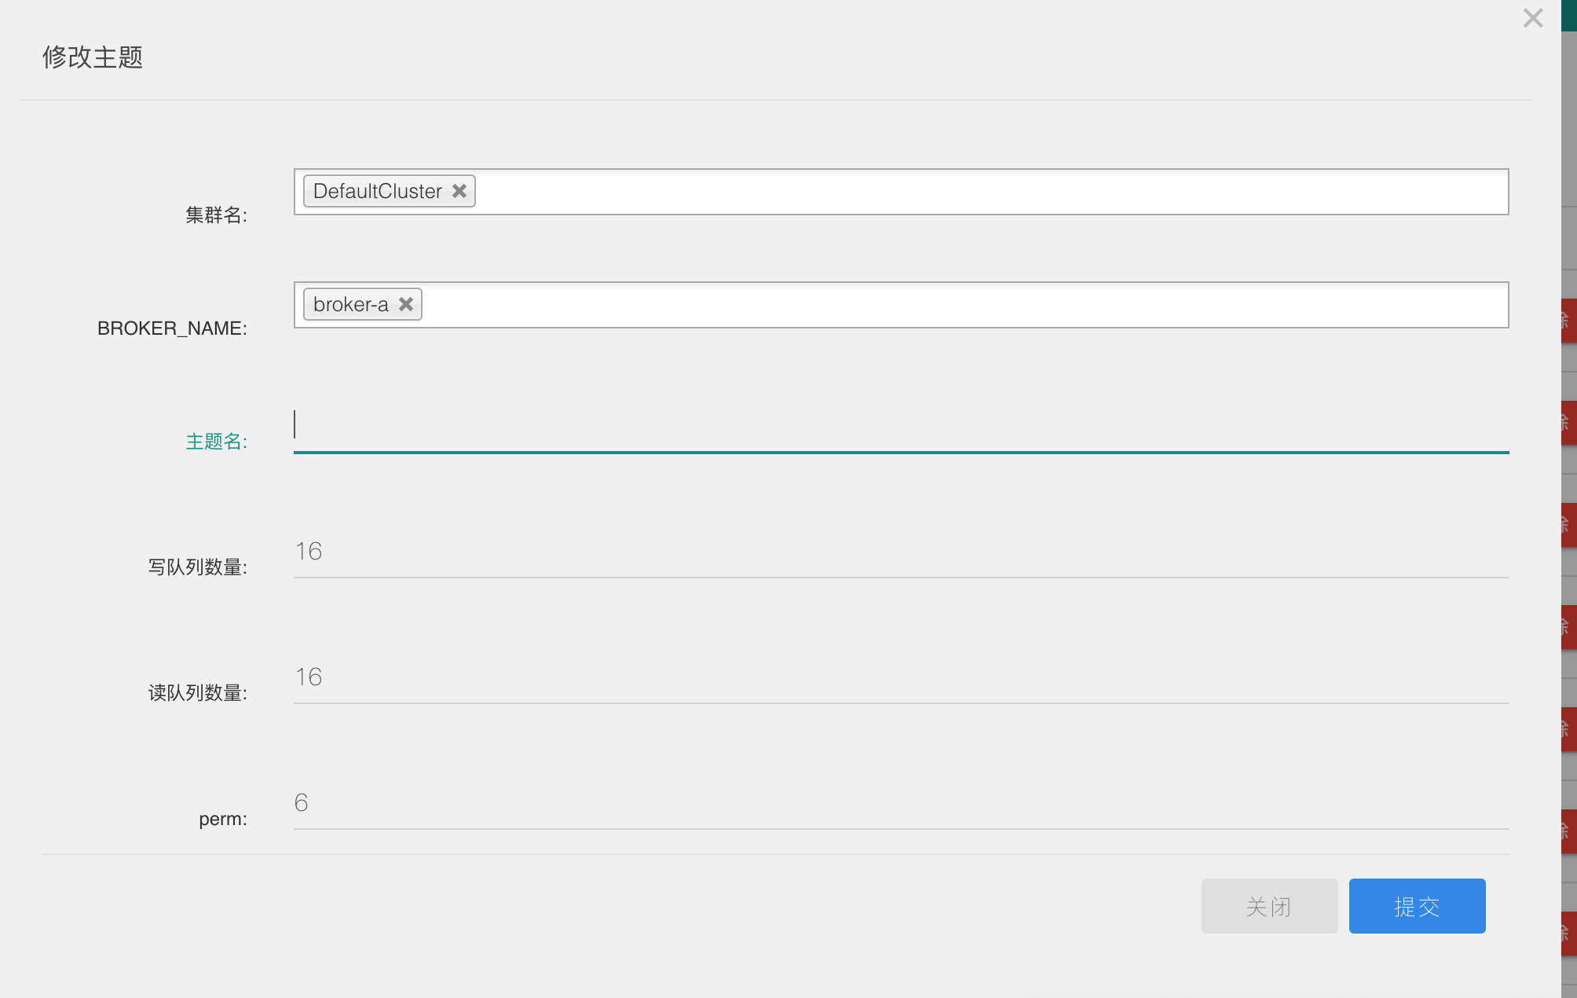Viewport: 1577px width, 998px height.
Task: Open the 集群名 selection box
Action: coord(990,192)
